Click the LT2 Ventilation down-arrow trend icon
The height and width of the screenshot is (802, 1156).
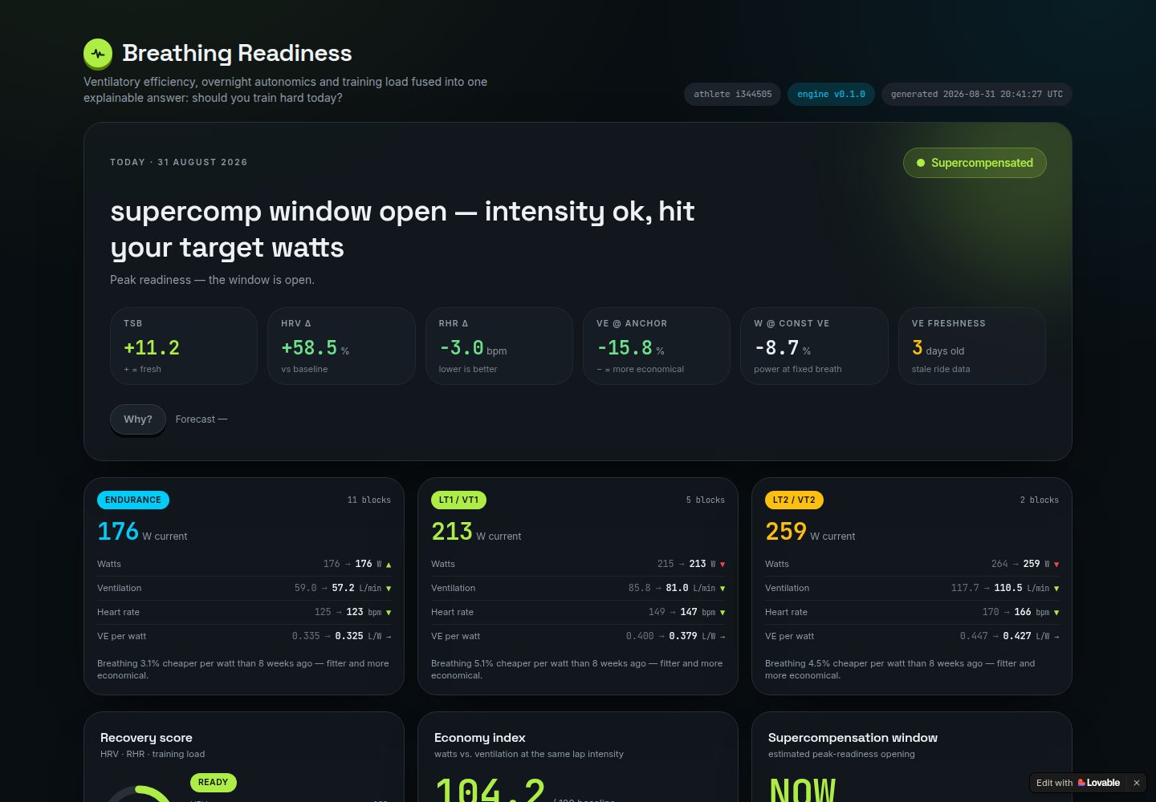pyautogui.click(x=1056, y=589)
